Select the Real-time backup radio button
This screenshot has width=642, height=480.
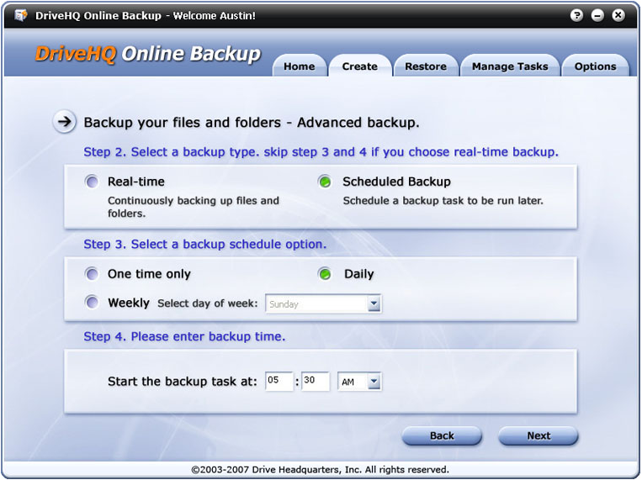click(x=92, y=182)
